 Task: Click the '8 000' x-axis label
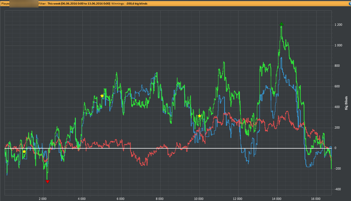tap(159, 199)
